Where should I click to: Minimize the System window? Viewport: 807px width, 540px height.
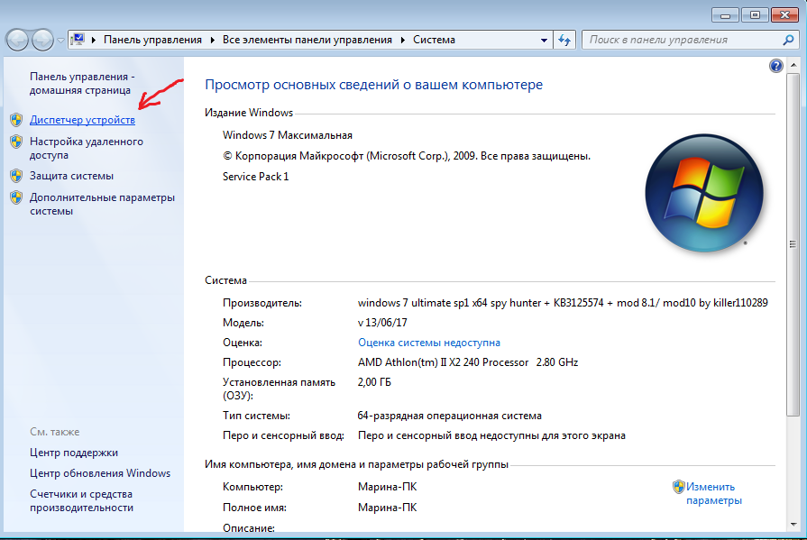tap(725, 15)
